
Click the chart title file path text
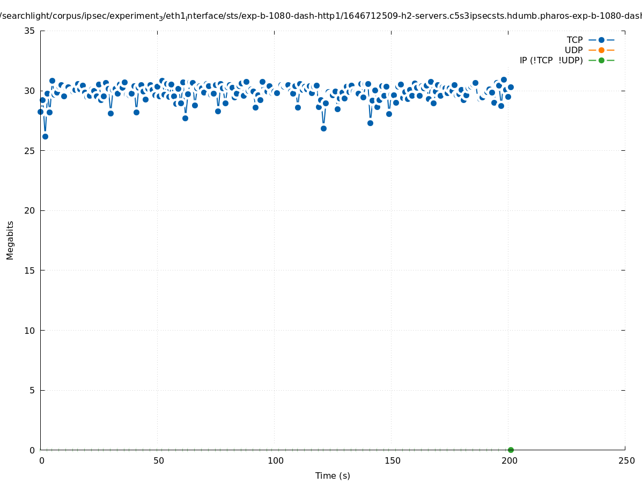(321, 16)
